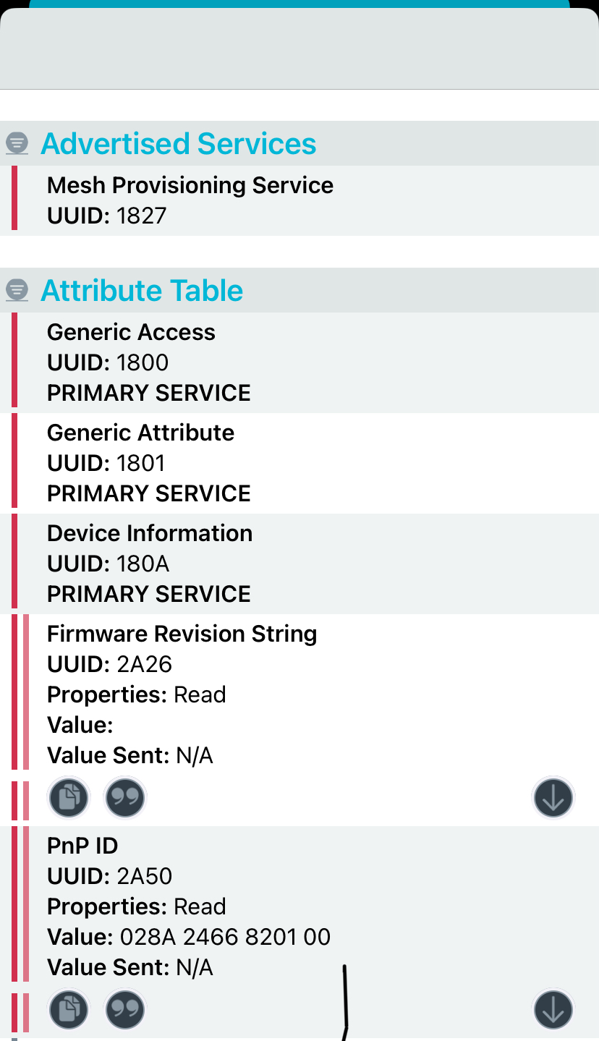Collapse the Attribute Table section icon

tap(17, 290)
